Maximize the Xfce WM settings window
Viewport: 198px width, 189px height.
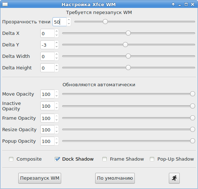click(186, 4)
